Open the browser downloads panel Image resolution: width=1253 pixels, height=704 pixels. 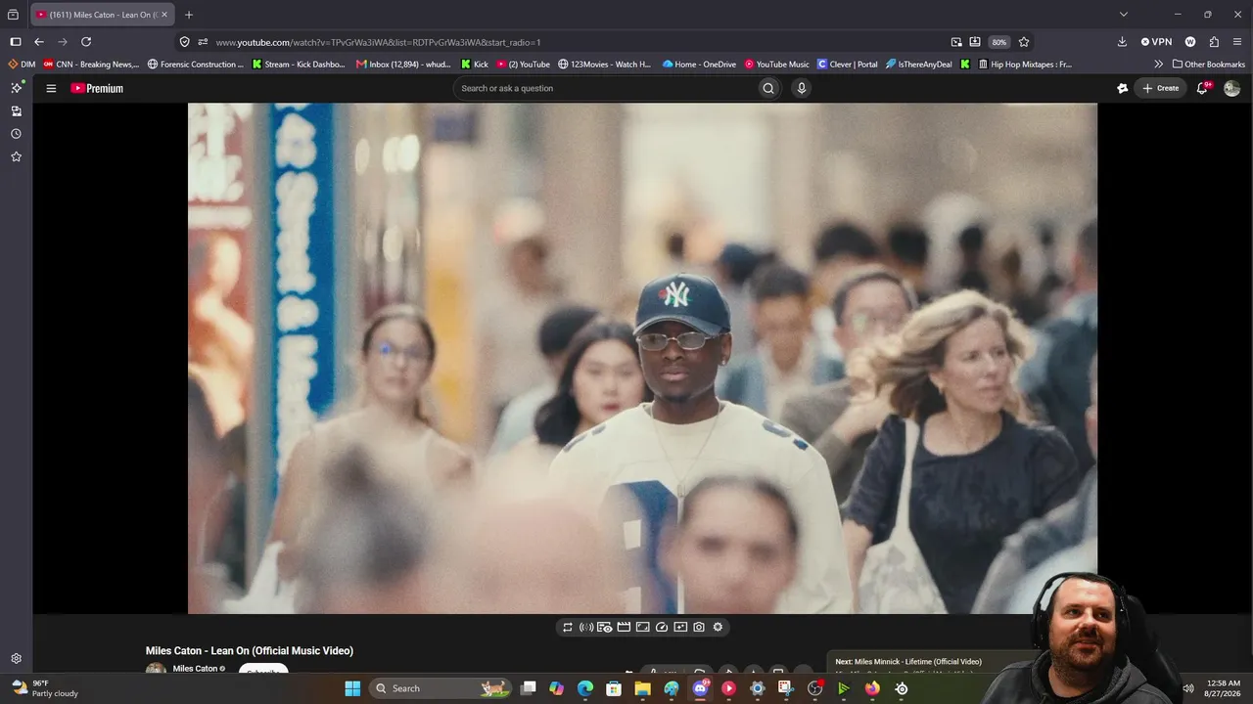[1122, 42]
